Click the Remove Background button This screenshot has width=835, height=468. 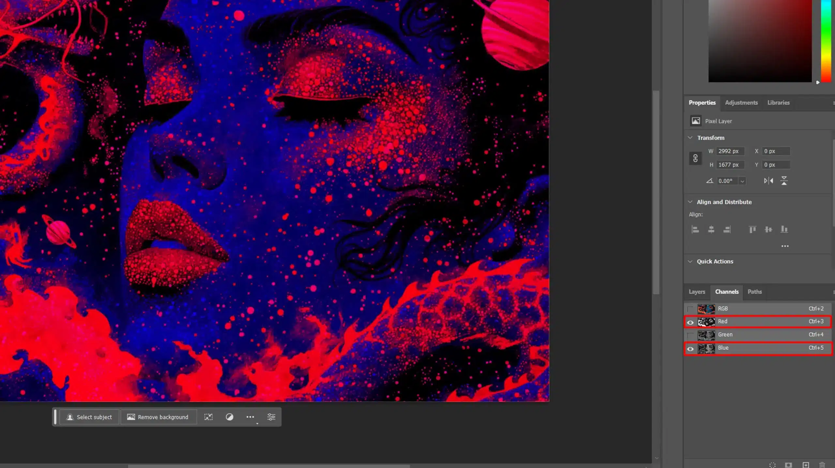(157, 416)
